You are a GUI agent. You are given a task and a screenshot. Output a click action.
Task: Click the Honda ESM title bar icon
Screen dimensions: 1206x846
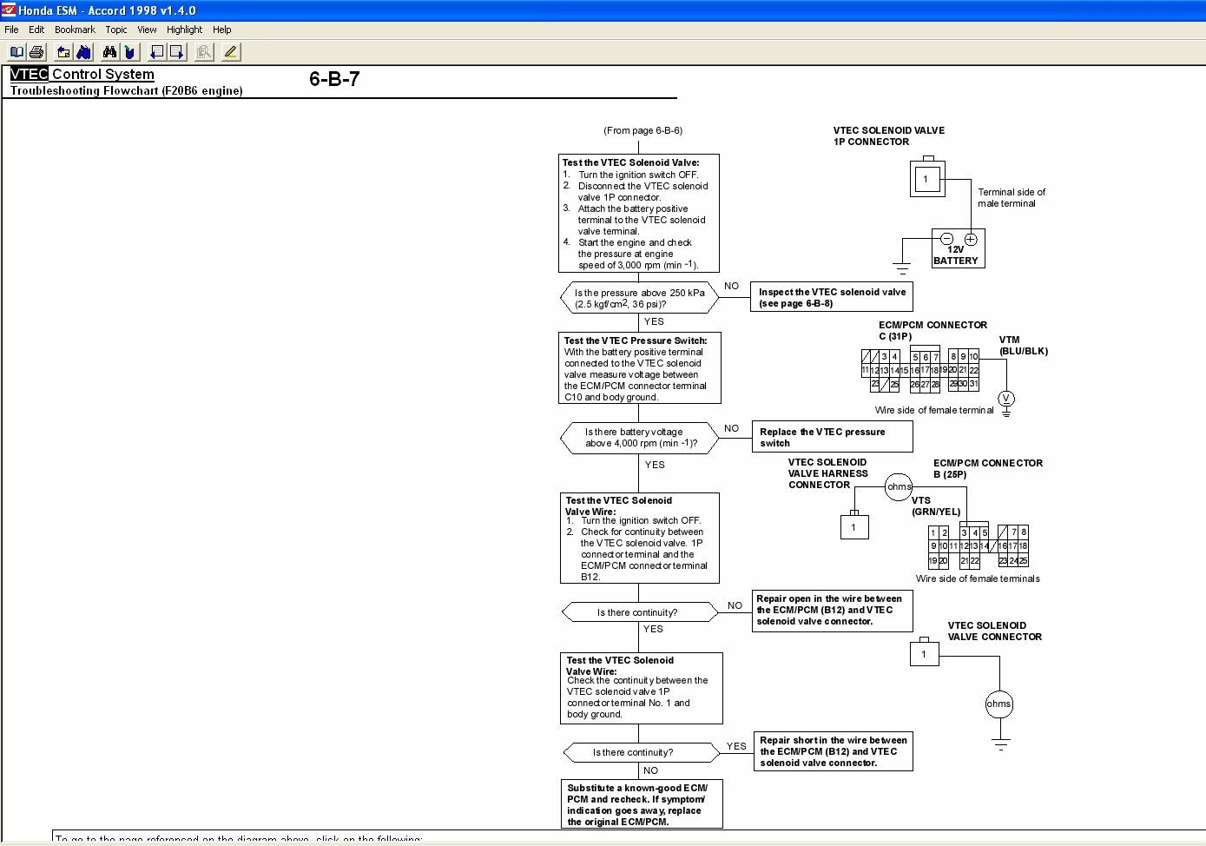click(9, 10)
